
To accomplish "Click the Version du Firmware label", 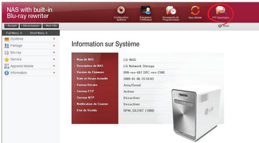I will [x=90, y=72].
